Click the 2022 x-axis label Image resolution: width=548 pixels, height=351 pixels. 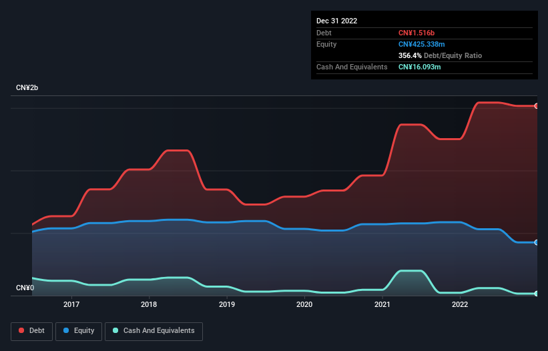[460, 304]
